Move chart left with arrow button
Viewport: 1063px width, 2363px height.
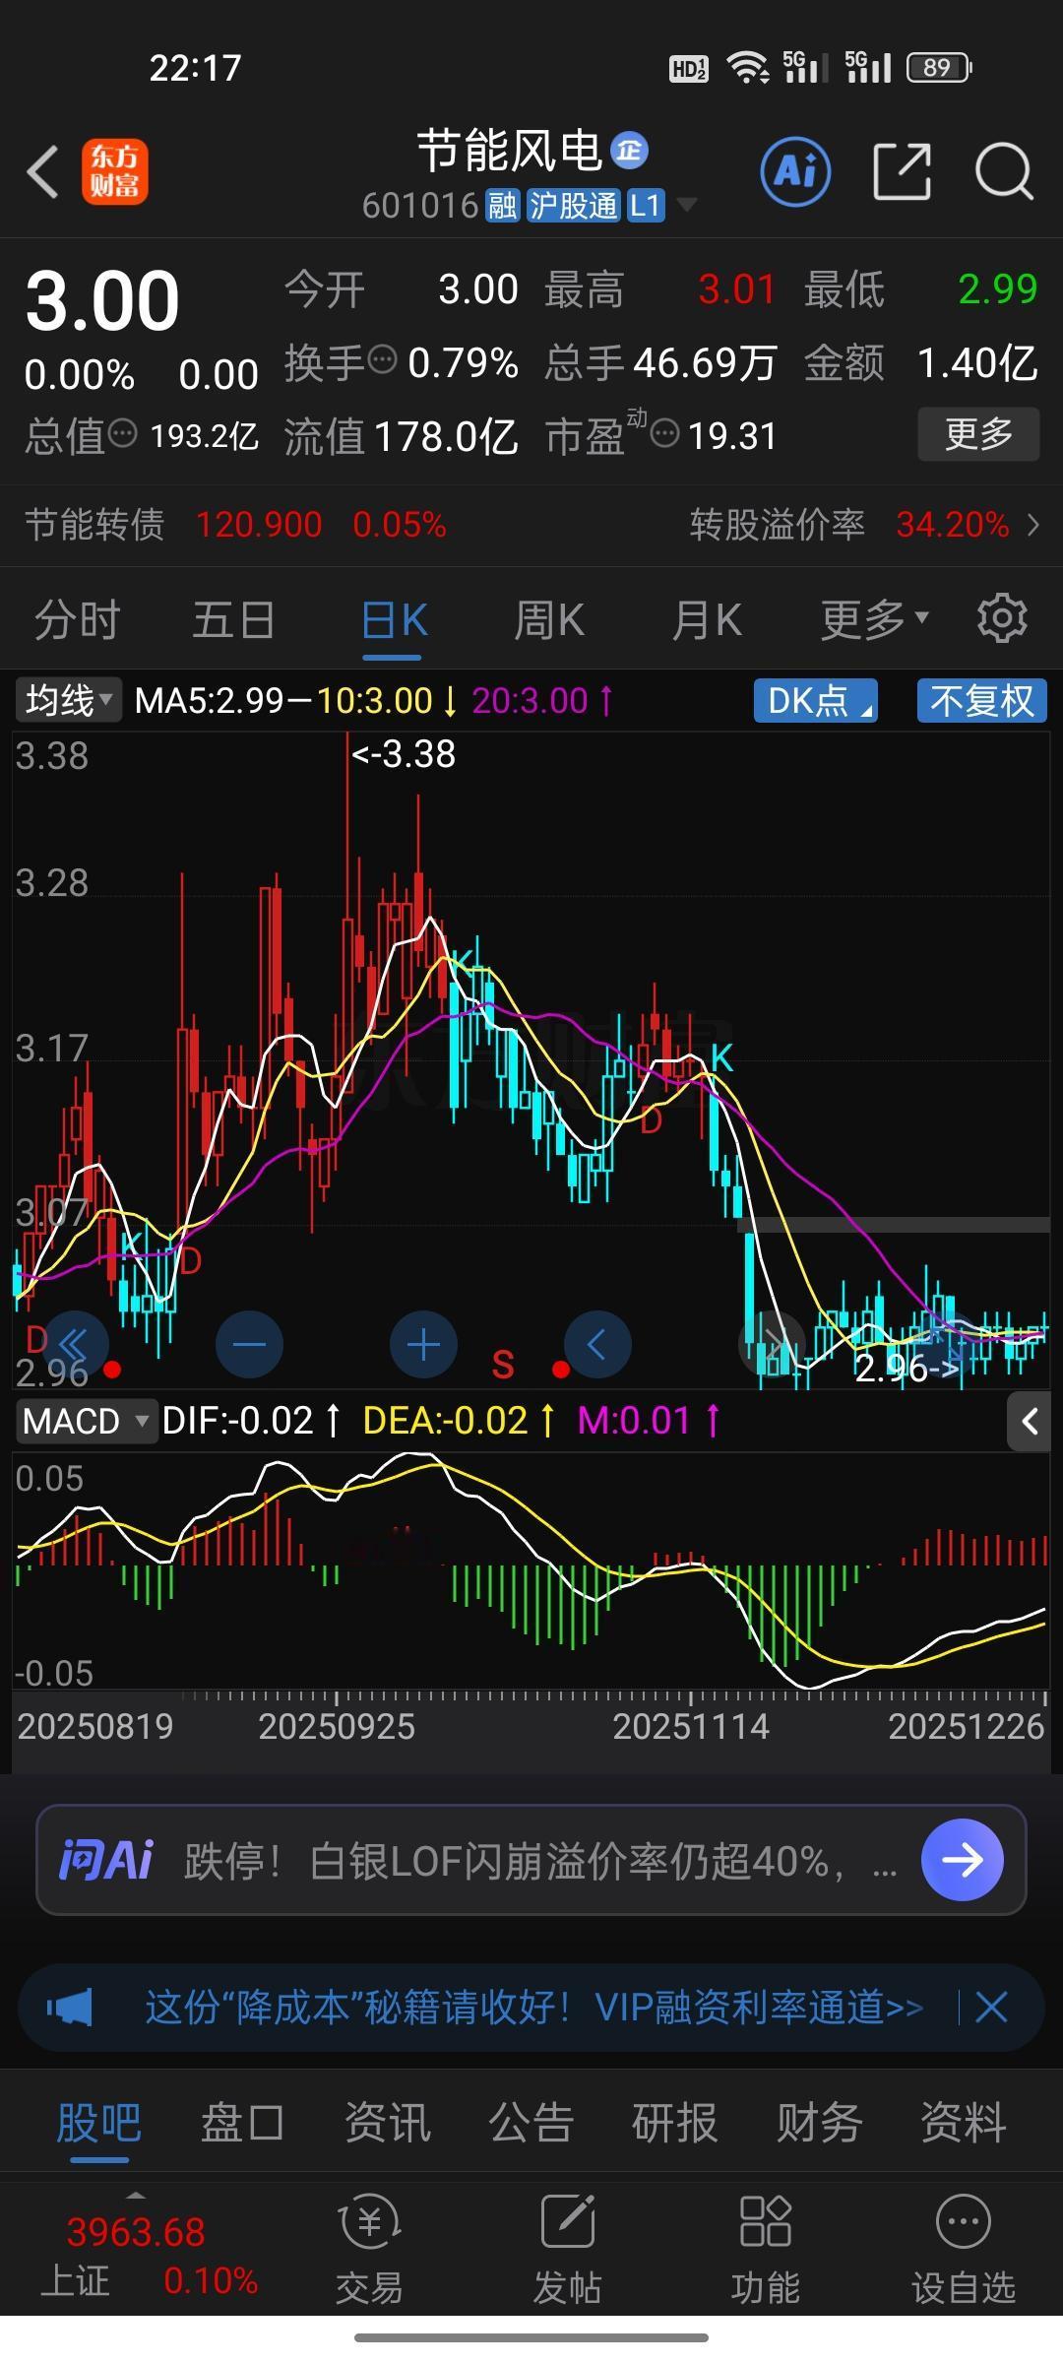[x=597, y=1344]
